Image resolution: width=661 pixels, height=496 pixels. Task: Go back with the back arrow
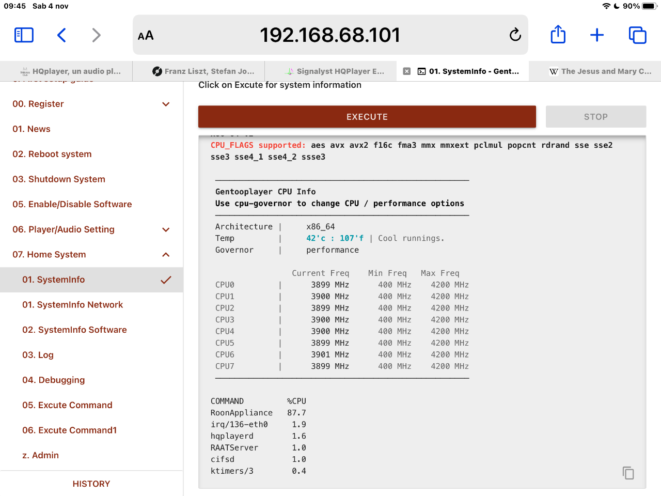61,35
